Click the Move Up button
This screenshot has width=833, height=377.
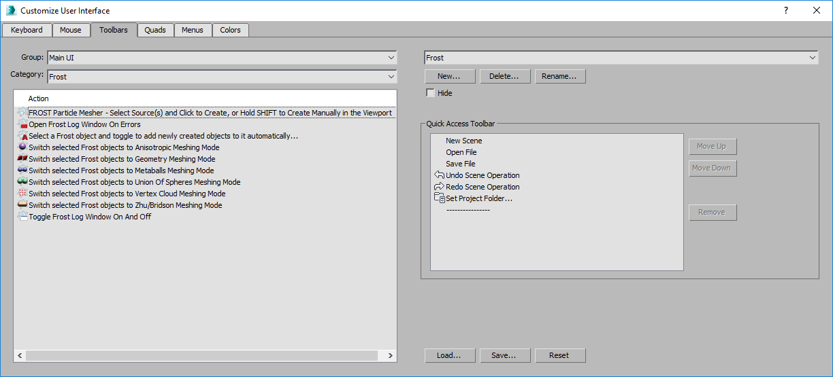point(712,146)
